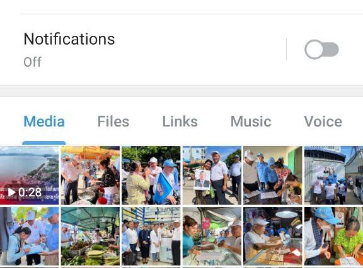Open photo of vegetable market stall
The width and height of the screenshot is (363, 268).
pos(90,236)
